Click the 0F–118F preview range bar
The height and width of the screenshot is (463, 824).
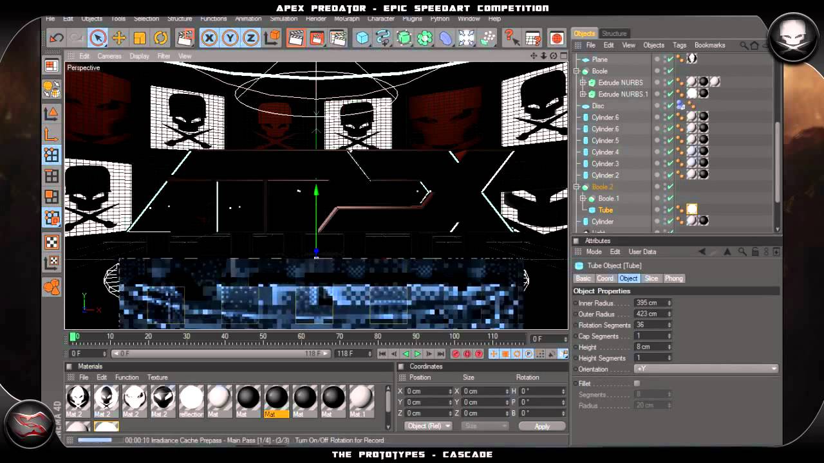tap(221, 354)
